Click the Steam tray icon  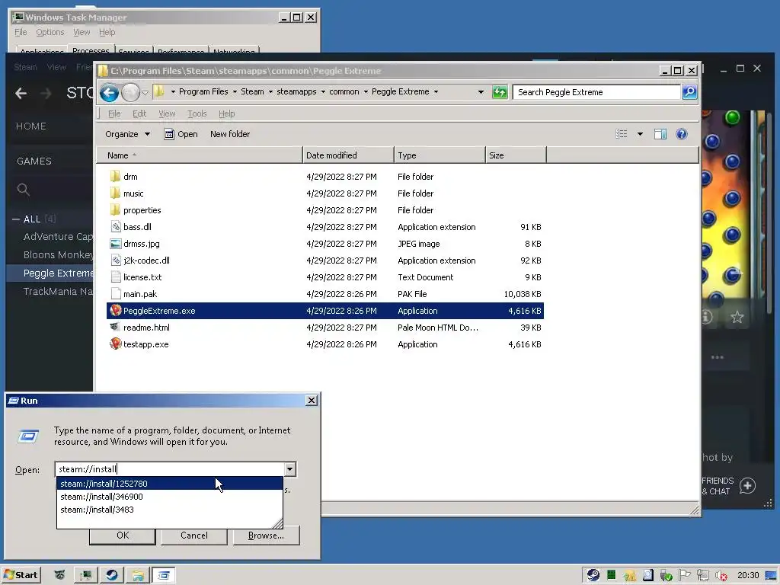coord(593,575)
